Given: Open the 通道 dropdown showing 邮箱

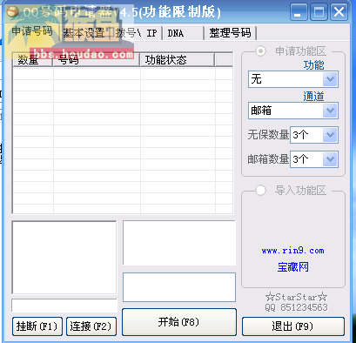Looking at the screenshot, I should (x=330, y=111).
